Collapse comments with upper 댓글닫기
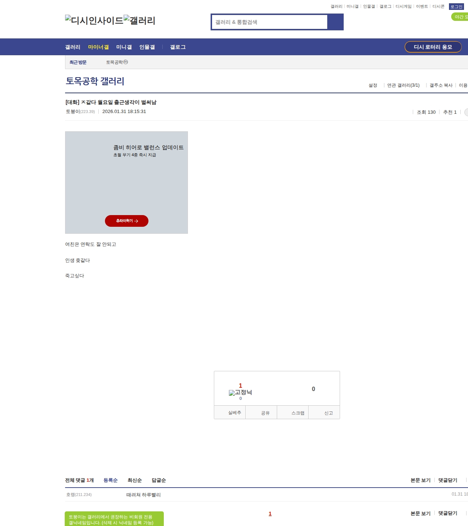The image size is (468, 526). (x=448, y=480)
